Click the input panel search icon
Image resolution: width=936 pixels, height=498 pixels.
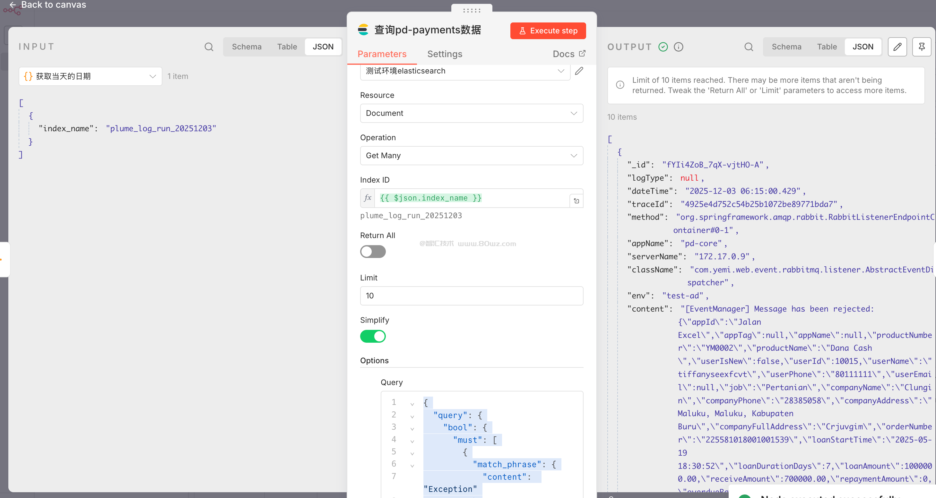click(209, 47)
